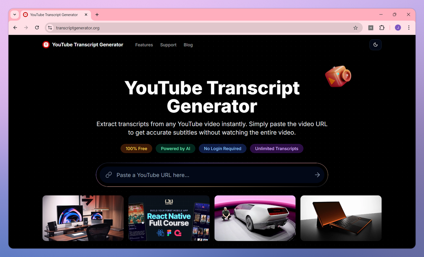Select Features in the navigation
The width and height of the screenshot is (424, 257).
click(144, 45)
